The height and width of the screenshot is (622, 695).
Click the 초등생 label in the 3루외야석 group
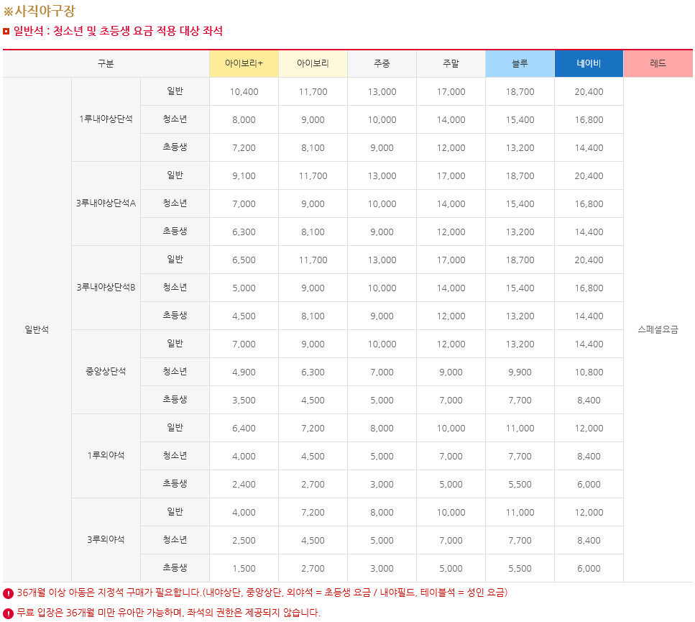tap(175, 568)
